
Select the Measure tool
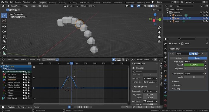coord(4,53)
